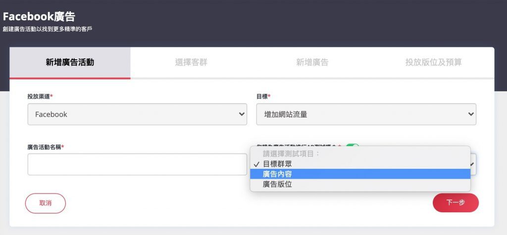
Task: Click the 目標 field label
Action: coord(263,96)
